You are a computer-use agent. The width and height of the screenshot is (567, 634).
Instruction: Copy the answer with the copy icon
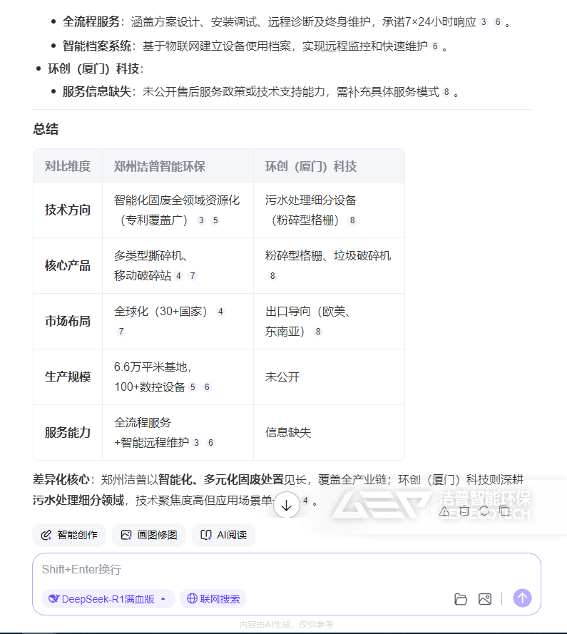pyautogui.click(x=504, y=511)
